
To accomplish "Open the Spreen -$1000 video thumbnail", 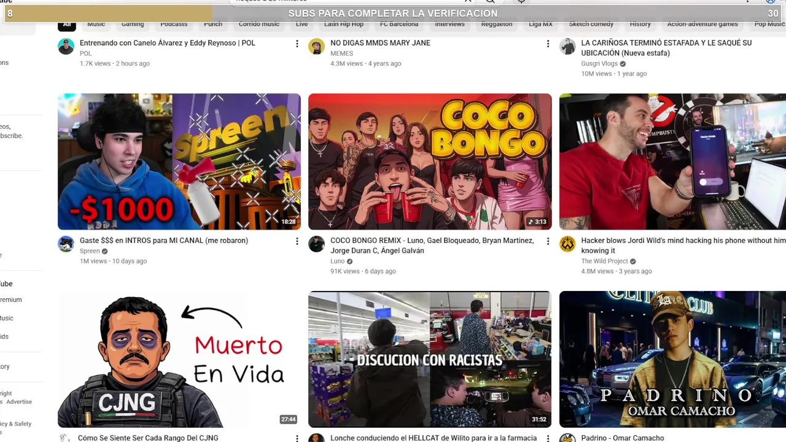I will pyautogui.click(x=179, y=161).
